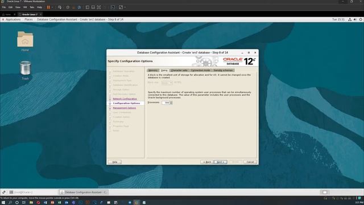
Task: Switch to the Sample schemas tab
Action: point(223,70)
